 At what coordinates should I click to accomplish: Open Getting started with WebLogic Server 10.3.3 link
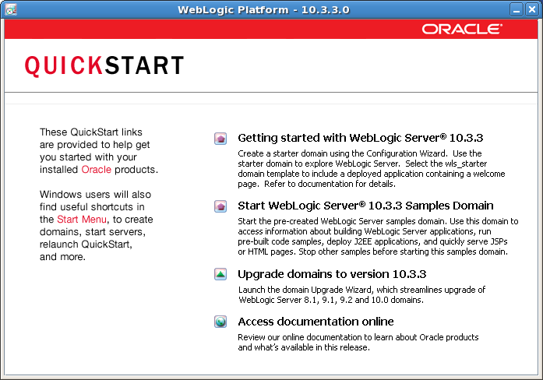point(360,138)
